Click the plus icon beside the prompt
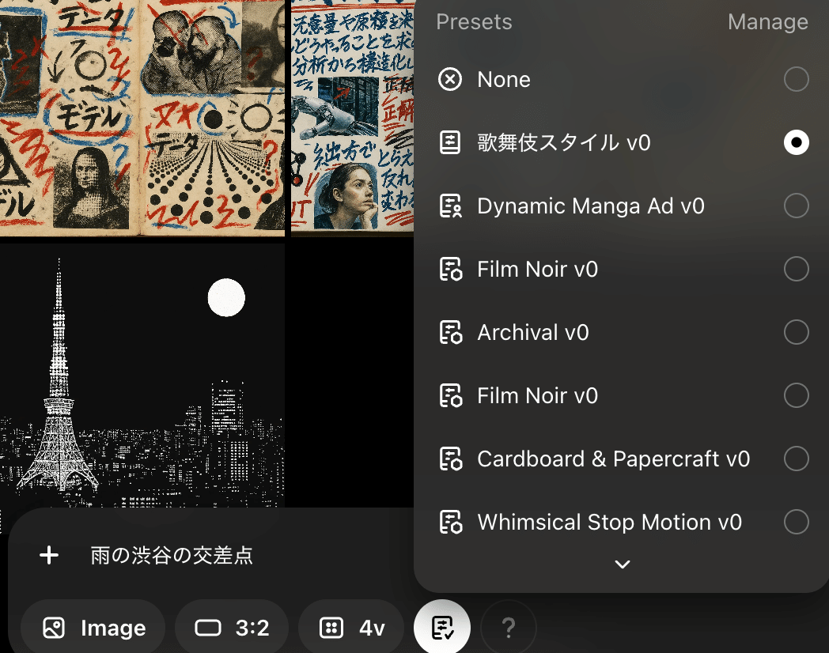Image resolution: width=829 pixels, height=653 pixels. tap(49, 555)
